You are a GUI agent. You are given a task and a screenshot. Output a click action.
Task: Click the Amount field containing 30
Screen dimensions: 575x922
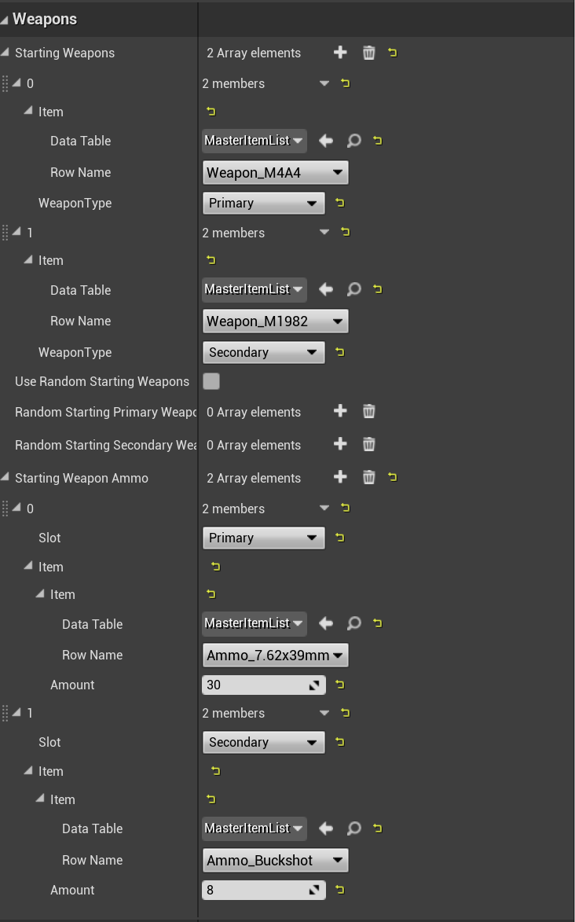click(255, 685)
